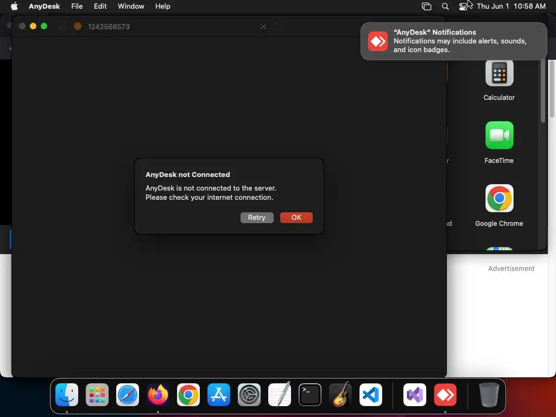Click the Retry button in the dialog
Viewport: 556px width, 417px height.
click(x=257, y=217)
